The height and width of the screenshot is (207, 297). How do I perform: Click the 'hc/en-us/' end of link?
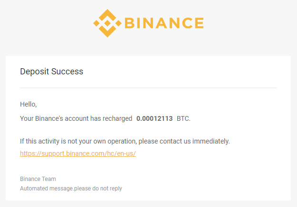pos(122,153)
